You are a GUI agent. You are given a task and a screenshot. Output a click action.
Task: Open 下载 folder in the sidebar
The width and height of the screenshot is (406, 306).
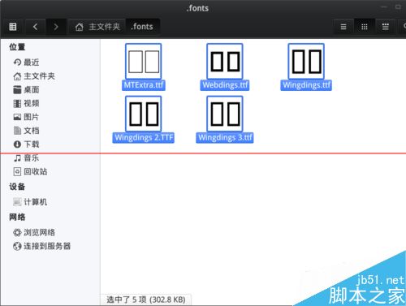26,144
